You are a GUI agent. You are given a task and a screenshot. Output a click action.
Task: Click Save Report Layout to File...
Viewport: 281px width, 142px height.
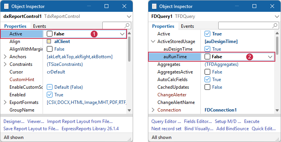pos(31,129)
